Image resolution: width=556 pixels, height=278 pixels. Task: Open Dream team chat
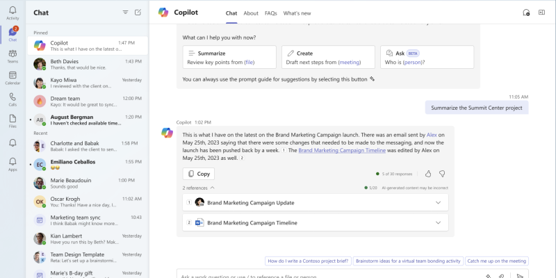[x=88, y=101]
